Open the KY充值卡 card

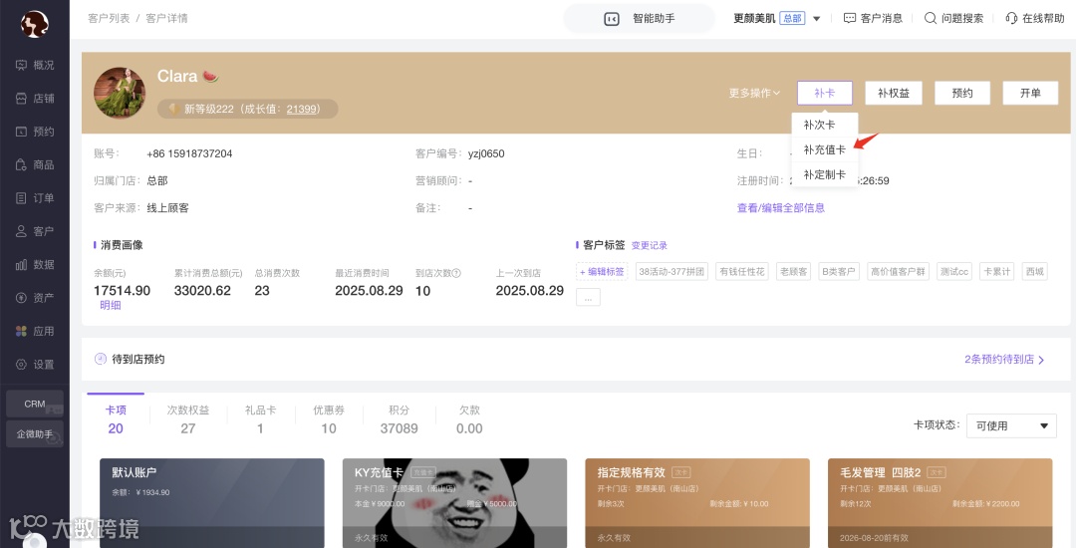tap(455, 503)
